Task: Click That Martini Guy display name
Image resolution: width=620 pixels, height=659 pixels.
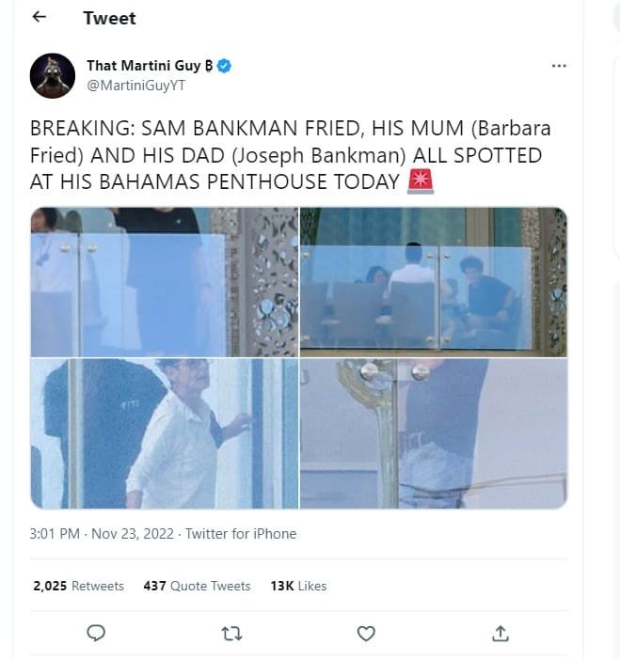Action: 143,66
